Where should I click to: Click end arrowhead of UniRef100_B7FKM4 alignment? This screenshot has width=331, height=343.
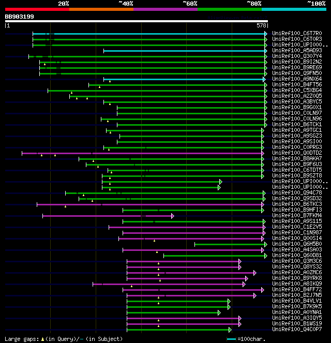(173, 216)
